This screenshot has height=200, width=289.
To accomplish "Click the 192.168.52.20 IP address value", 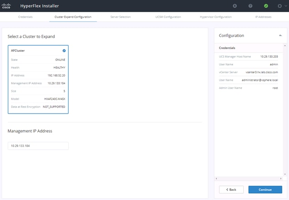I will coord(56,75).
